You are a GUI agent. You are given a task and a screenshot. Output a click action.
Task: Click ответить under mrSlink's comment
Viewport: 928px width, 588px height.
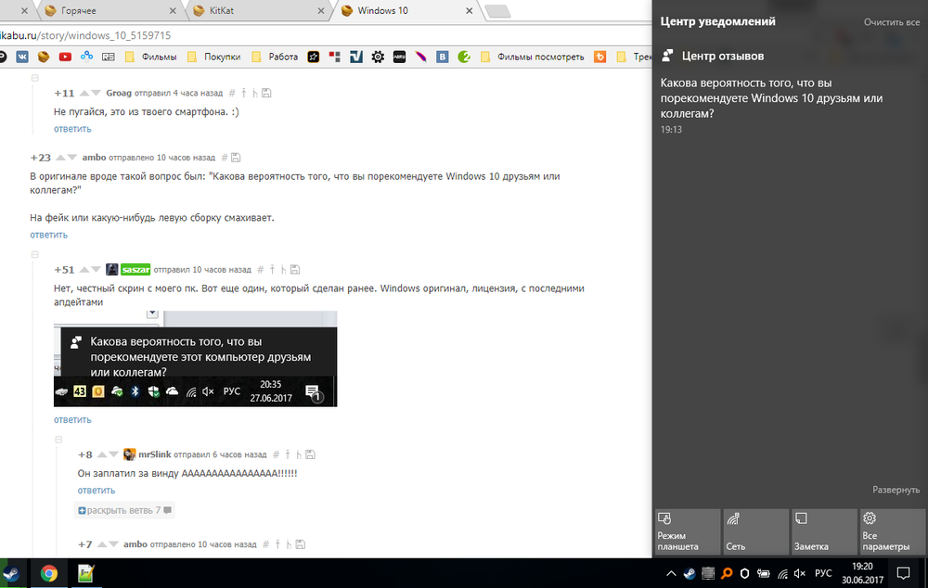(96, 490)
